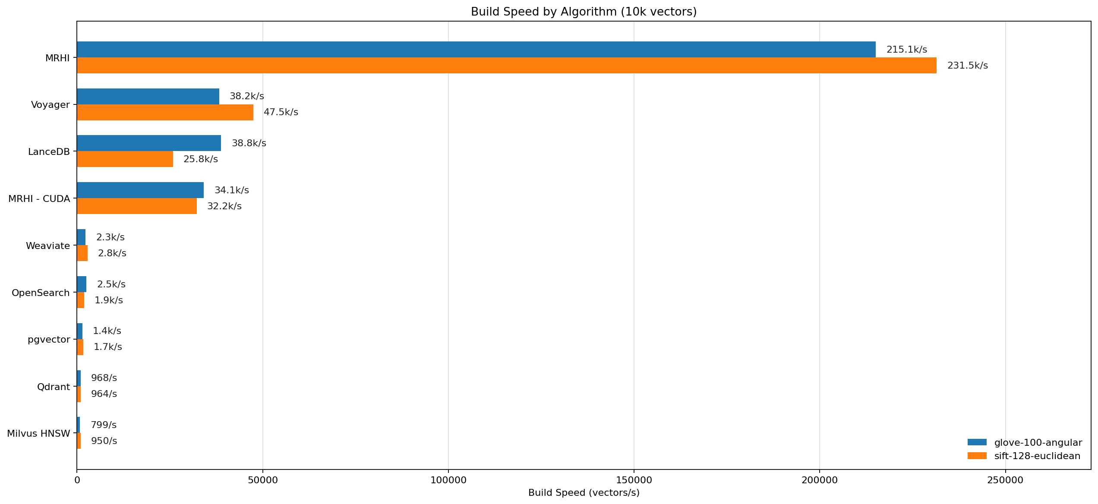Click the 'Voyager' y-axis label
Viewport: 1098px width, 504px height.
coord(50,105)
